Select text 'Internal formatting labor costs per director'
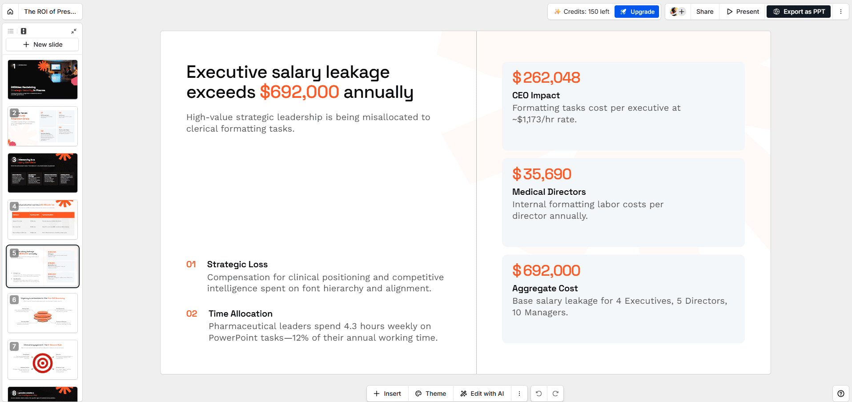852x402 pixels. pos(588,210)
